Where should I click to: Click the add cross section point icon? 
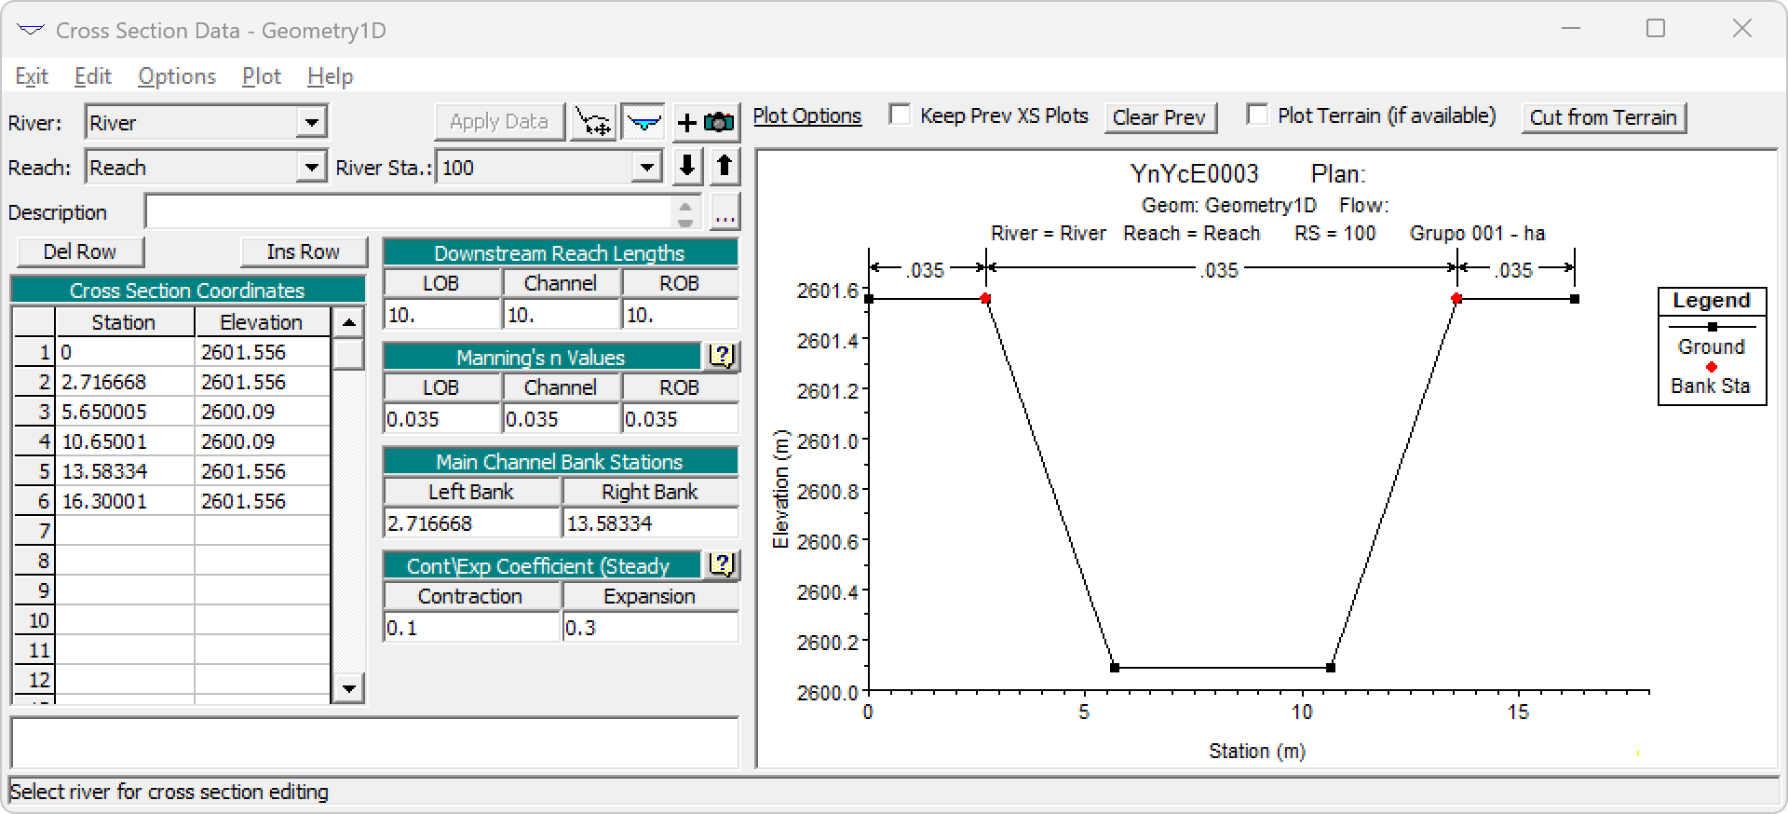click(593, 122)
